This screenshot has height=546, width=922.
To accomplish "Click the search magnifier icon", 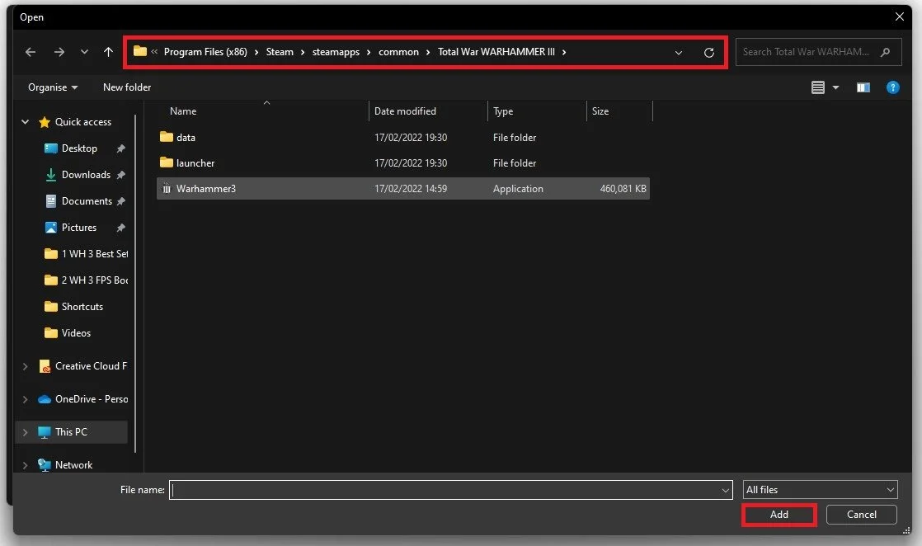I will pyautogui.click(x=885, y=52).
